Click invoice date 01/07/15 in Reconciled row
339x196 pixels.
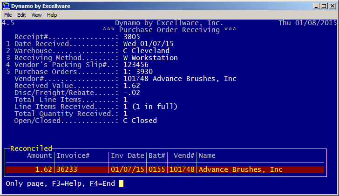[128, 169]
